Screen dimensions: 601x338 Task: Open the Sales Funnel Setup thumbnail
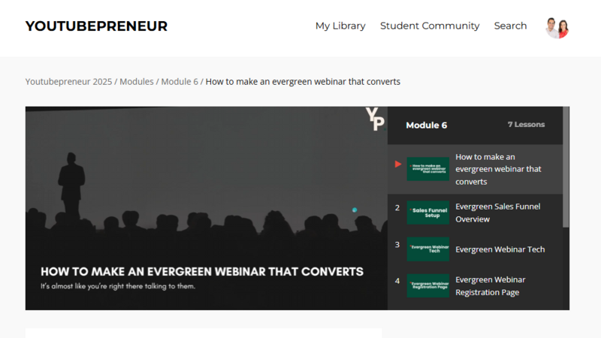coord(427,213)
